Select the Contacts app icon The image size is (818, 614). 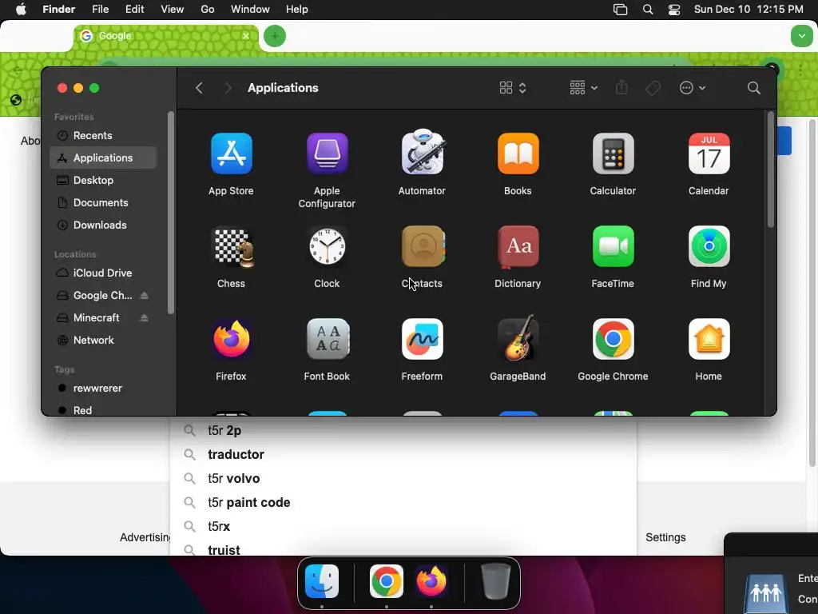pyautogui.click(x=423, y=246)
